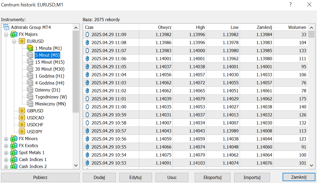Click the FX Minors folder icon

coord(14,139)
